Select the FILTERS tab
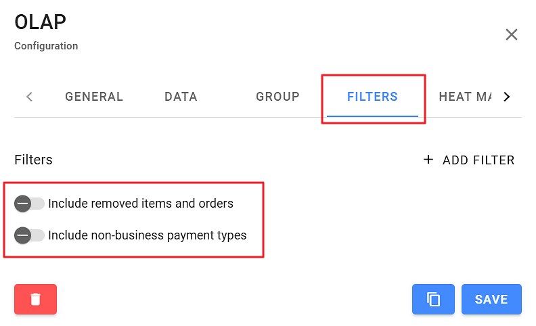The height and width of the screenshot is (326, 536). tap(372, 97)
